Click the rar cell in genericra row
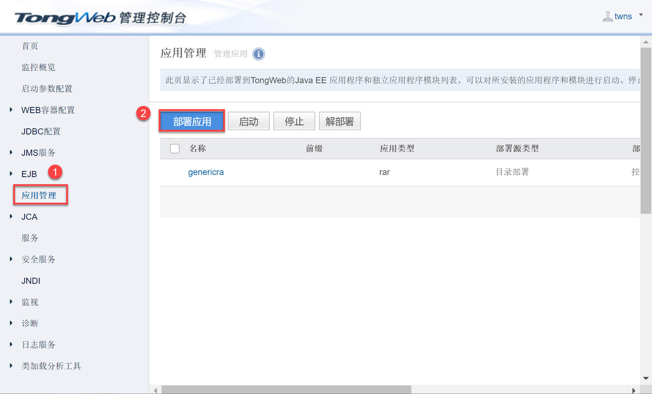652x394 pixels. coord(384,172)
